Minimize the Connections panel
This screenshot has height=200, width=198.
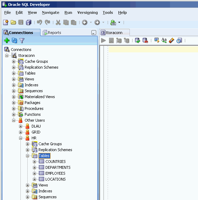94,33
